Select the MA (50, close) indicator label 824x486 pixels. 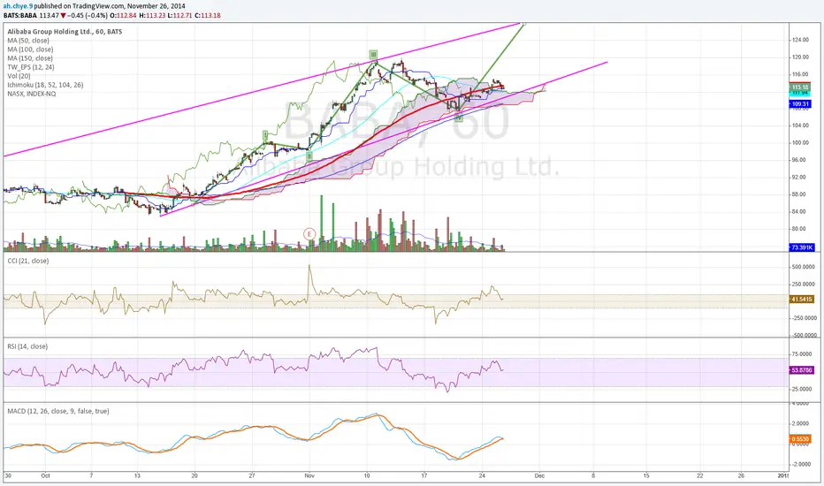[28, 41]
